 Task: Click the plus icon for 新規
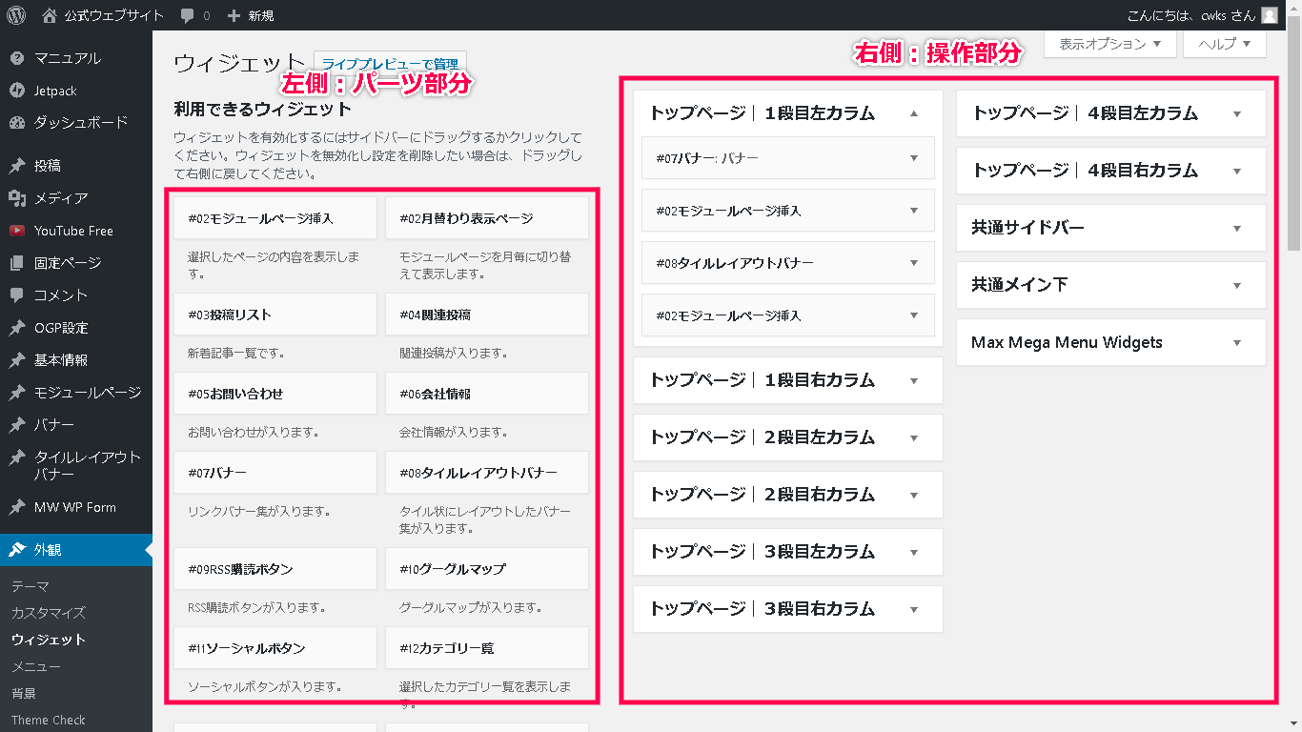click(234, 16)
